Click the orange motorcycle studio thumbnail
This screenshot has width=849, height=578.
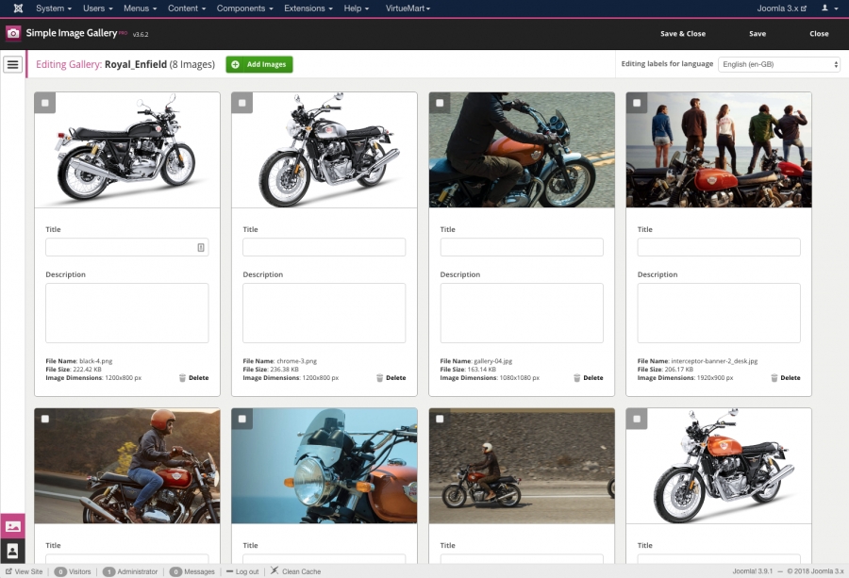(x=719, y=466)
